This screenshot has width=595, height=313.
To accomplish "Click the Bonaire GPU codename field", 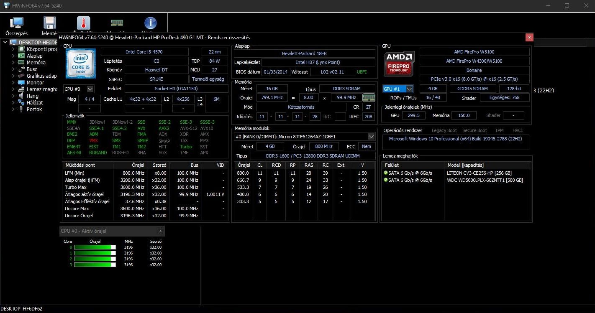I will coord(474,70).
